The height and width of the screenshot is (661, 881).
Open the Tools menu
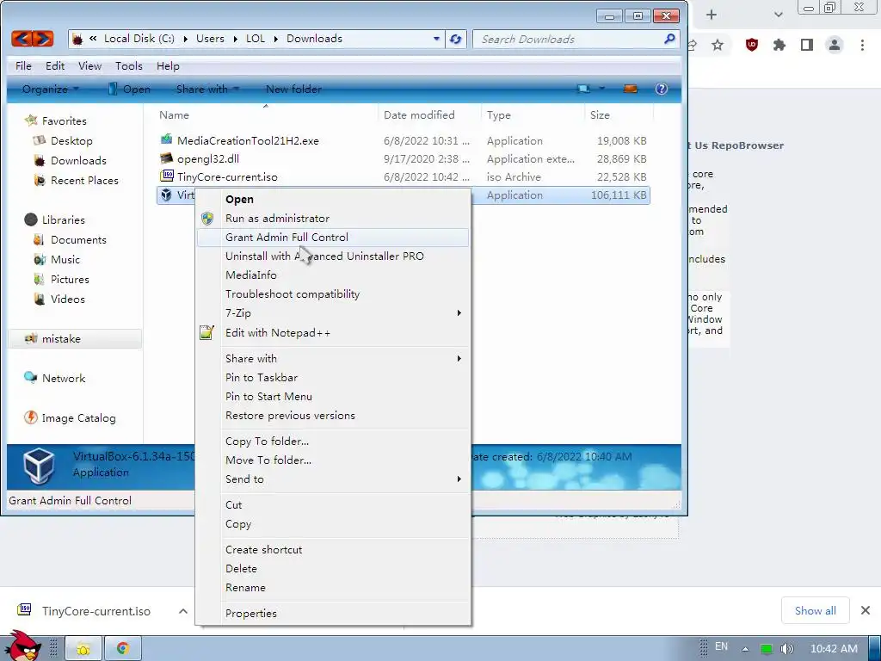tap(129, 65)
